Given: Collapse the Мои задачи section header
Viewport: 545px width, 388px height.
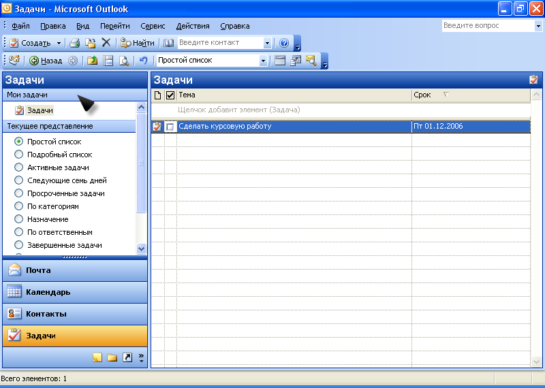Looking at the screenshot, I should (x=69, y=95).
